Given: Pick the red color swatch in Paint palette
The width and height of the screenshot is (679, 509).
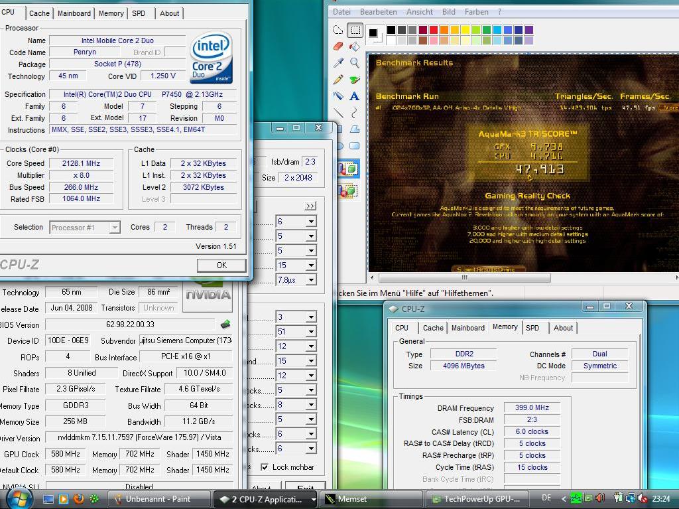Looking at the screenshot, I should (x=434, y=29).
